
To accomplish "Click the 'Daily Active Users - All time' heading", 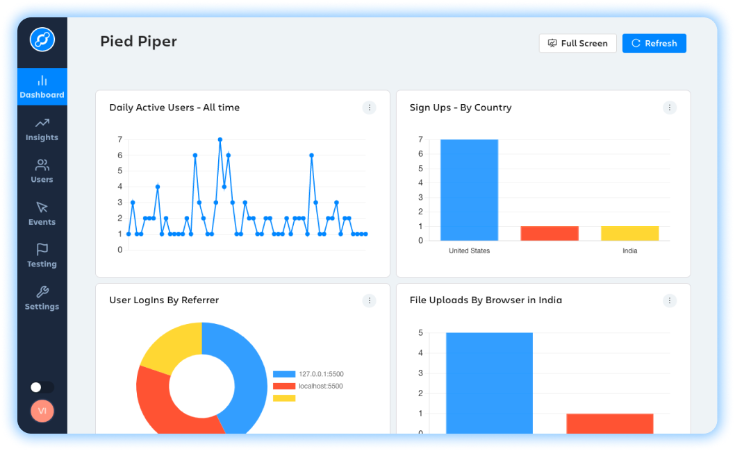I will tap(174, 108).
